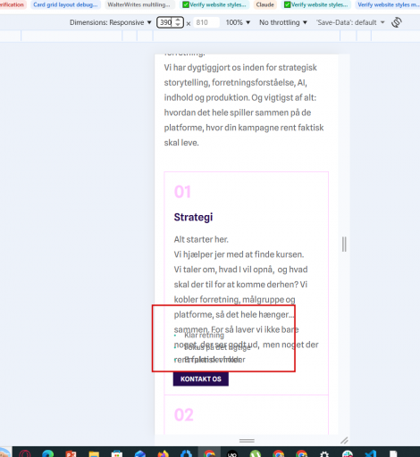Image resolution: width=420 pixels, height=457 pixels.
Task: Open File Explorer from the taskbar
Action: click(94, 453)
